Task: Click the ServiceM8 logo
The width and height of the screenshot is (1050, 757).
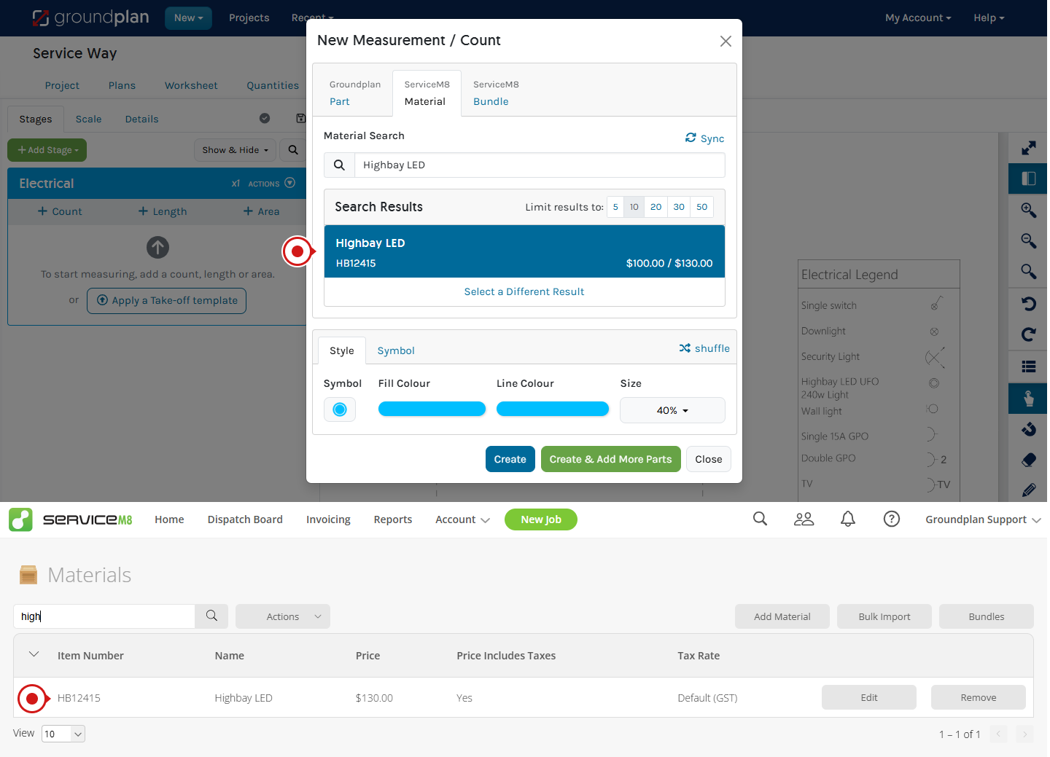Action: (71, 519)
